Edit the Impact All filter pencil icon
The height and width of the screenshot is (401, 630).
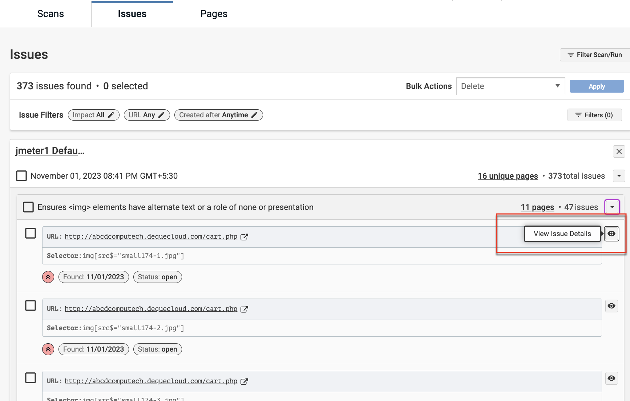pyautogui.click(x=111, y=115)
